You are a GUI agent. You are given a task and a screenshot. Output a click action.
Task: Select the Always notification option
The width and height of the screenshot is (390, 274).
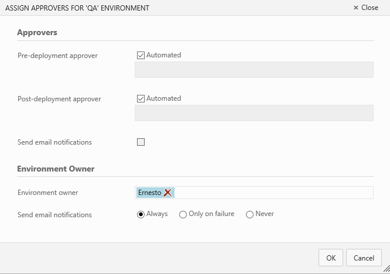[141, 214]
